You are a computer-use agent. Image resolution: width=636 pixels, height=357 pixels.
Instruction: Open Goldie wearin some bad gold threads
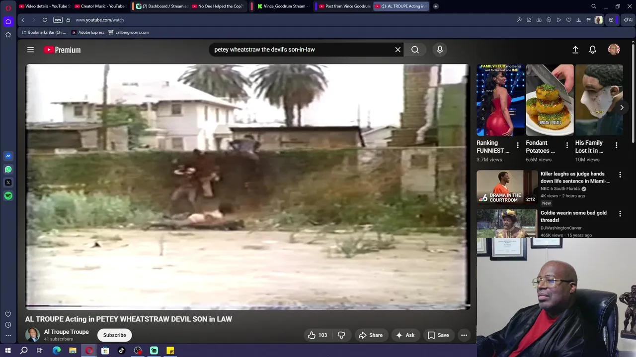tap(573, 216)
